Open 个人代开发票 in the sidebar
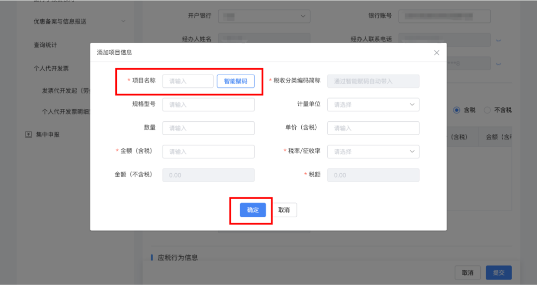The height and width of the screenshot is (285, 537). (x=51, y=69)
